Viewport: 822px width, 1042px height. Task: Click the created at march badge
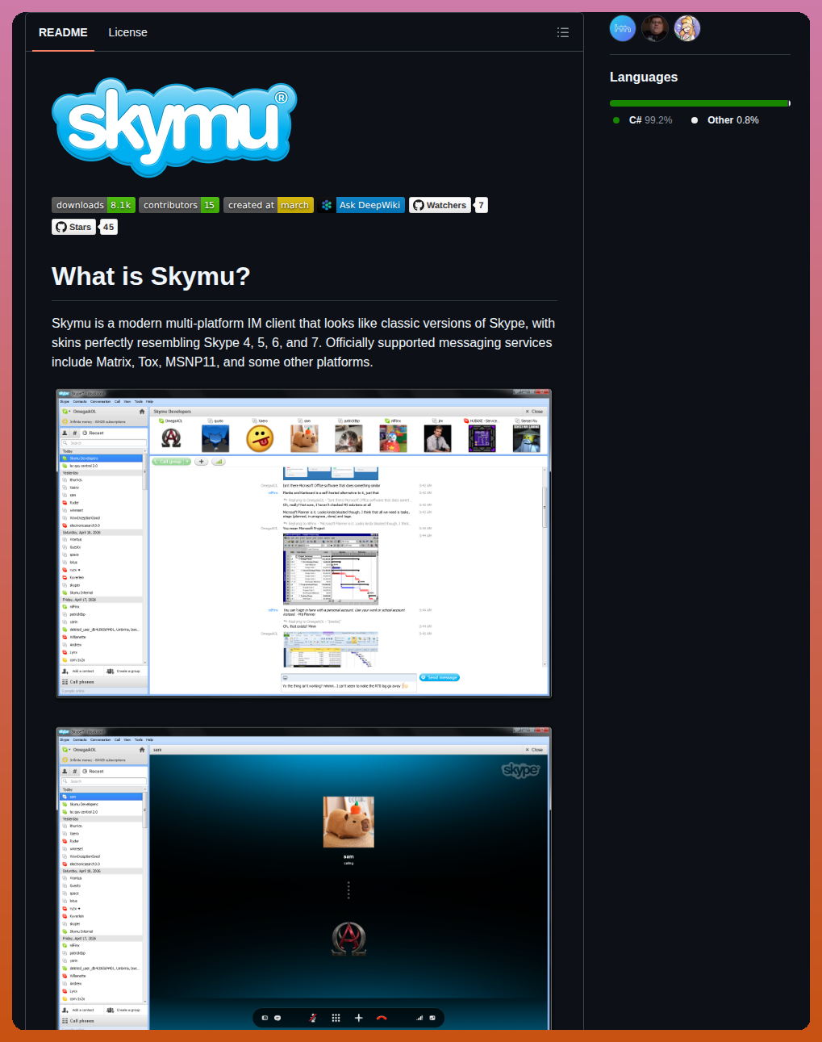click(269, 205)
